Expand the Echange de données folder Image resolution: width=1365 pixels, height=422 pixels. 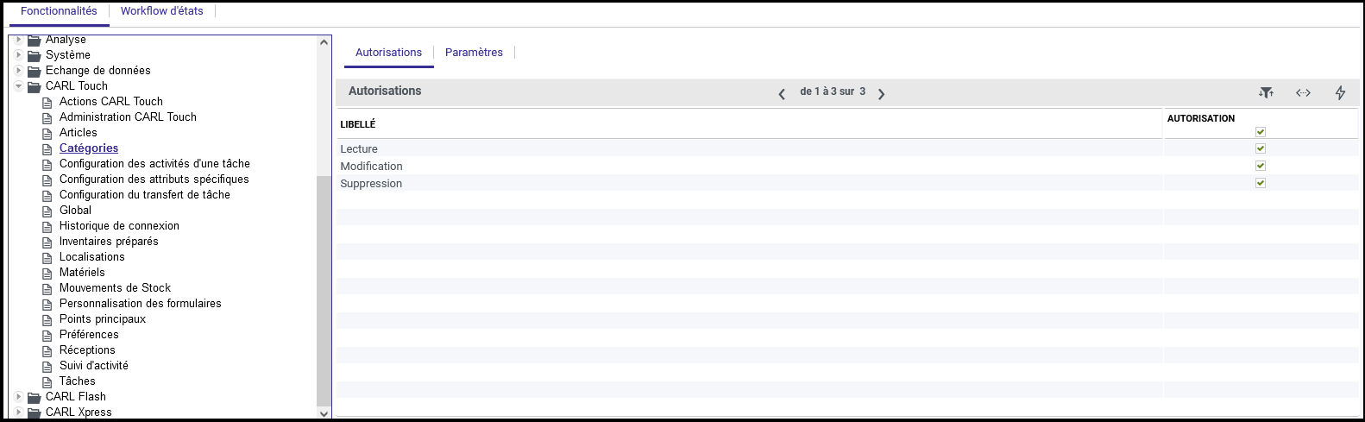(x=18, y=71)
